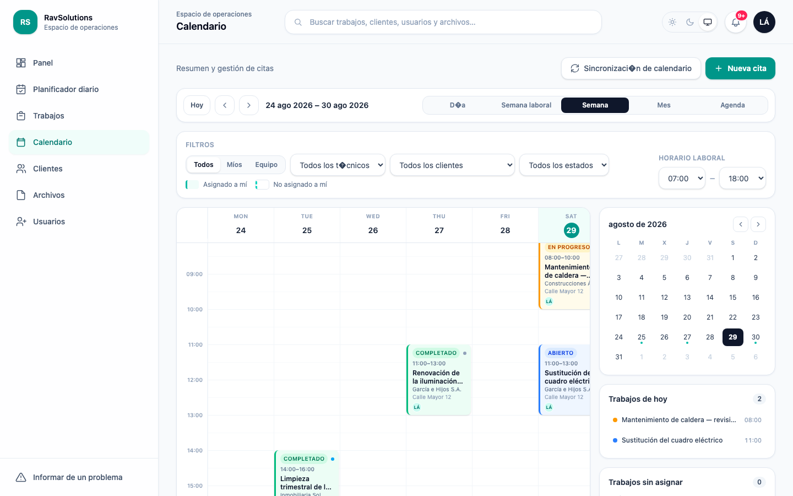The width and height of the screenshot is (793, 496).
Task: Open Clientes section in sidebar
Action: 79,169
